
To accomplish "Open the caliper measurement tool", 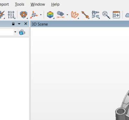I will 95,15.
